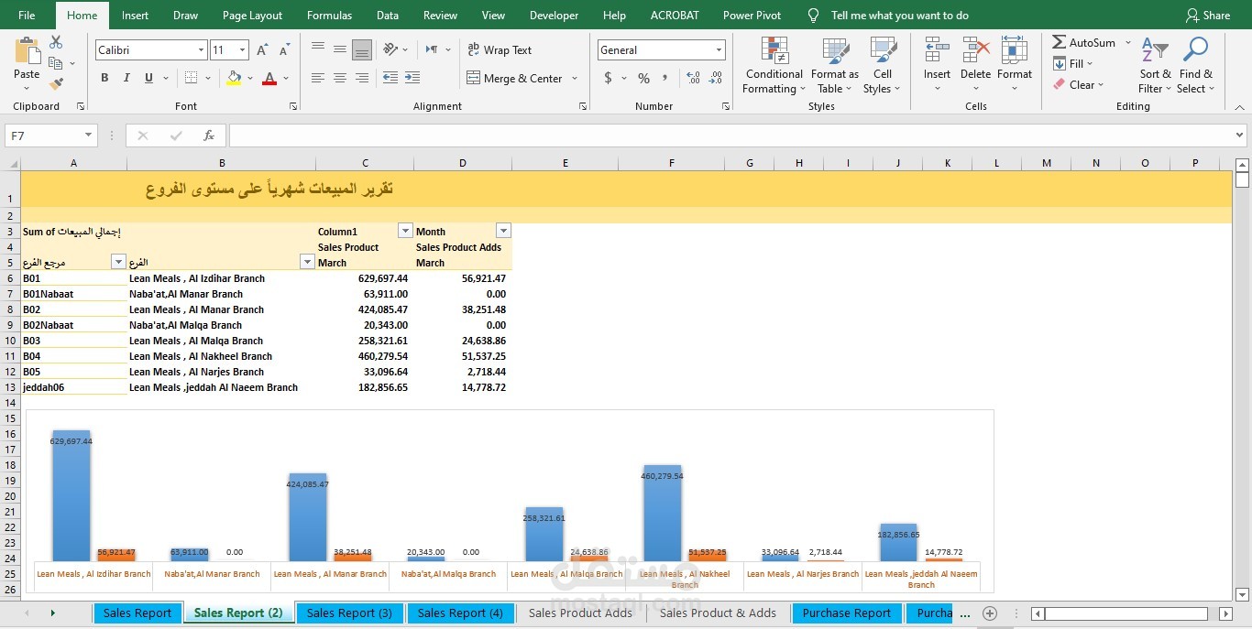Open the Page Layout ribbon tab
Viewport: 1252px width, 629px height.
252,16
